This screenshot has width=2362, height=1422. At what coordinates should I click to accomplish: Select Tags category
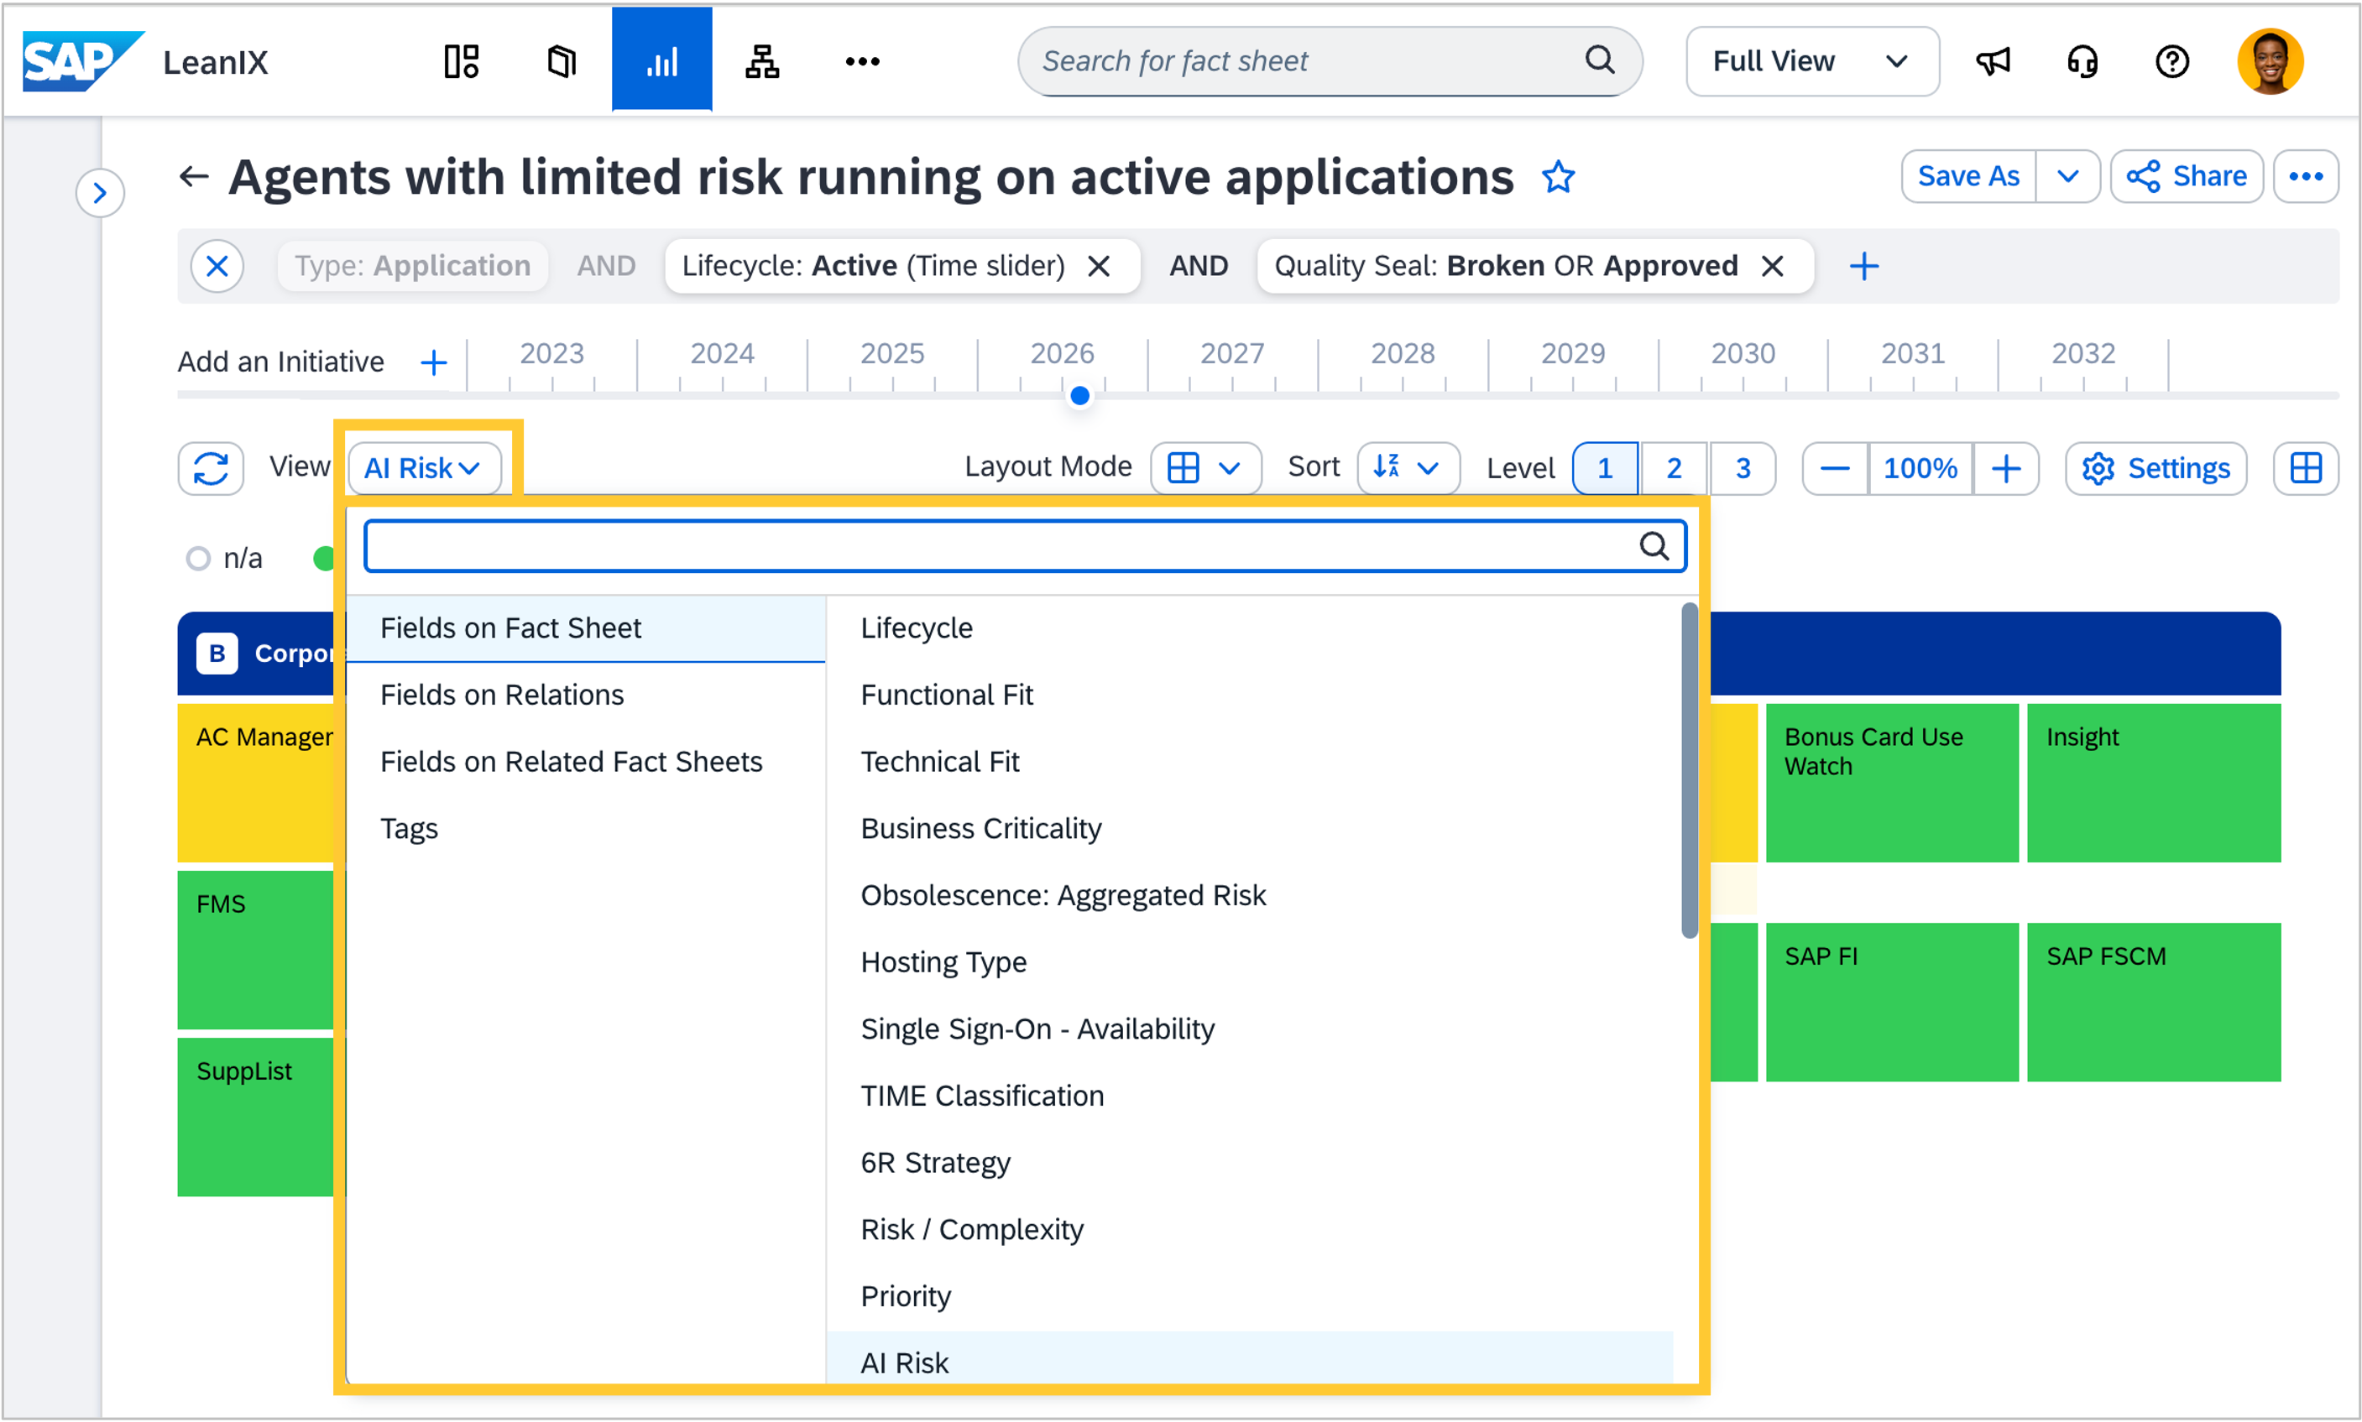[586, 830]
